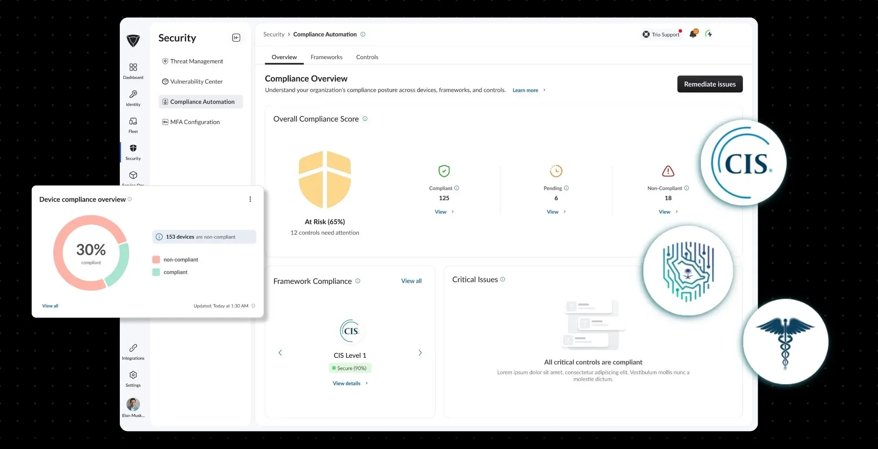Image resolution: width=878 pixels, height=449 pixels.
Task: Click All critical controls are compliant text
Action: pyautogui.click(x=593, y=362)
